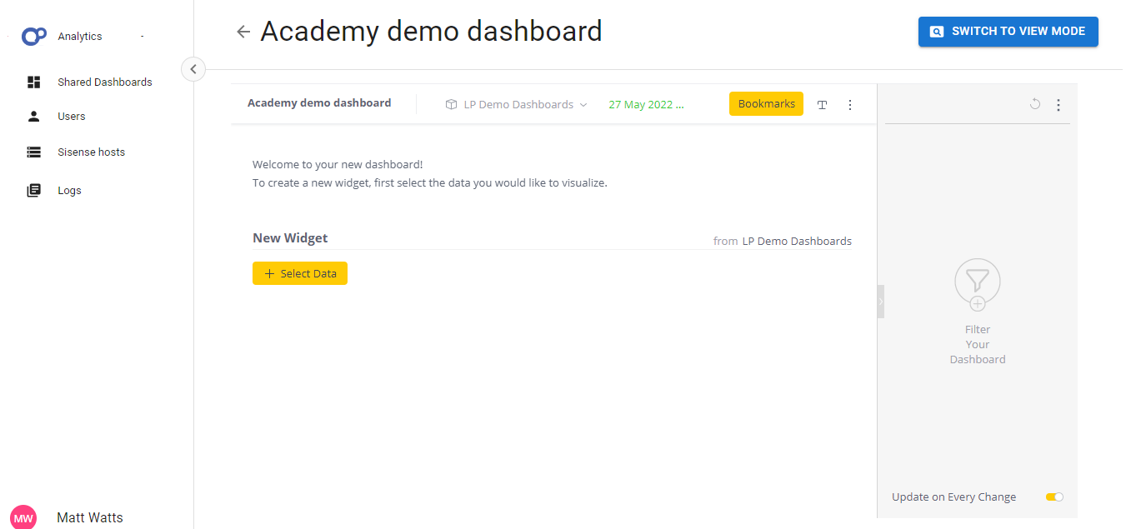Screen dimensions: 1126x529
Task: Click the restore filters icon
Action: 1035,104
